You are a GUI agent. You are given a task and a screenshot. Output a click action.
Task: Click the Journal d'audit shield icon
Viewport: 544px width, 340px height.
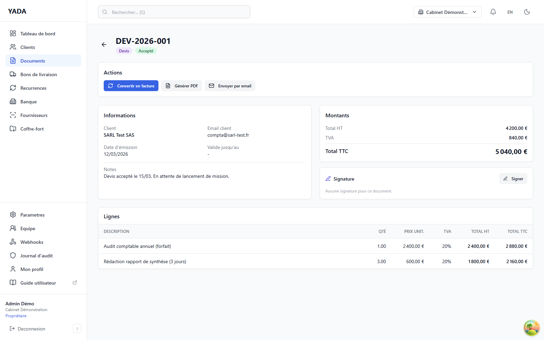click(13, 255)
